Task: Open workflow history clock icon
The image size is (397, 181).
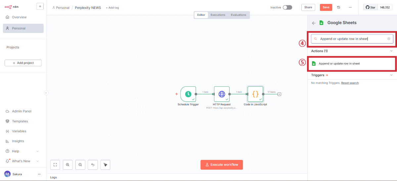Action: 338,7
